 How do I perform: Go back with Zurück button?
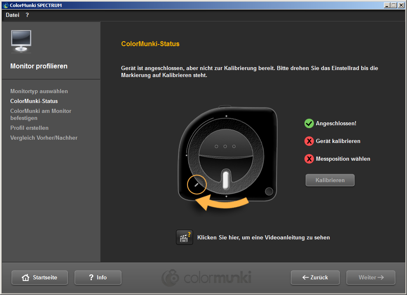315,277
